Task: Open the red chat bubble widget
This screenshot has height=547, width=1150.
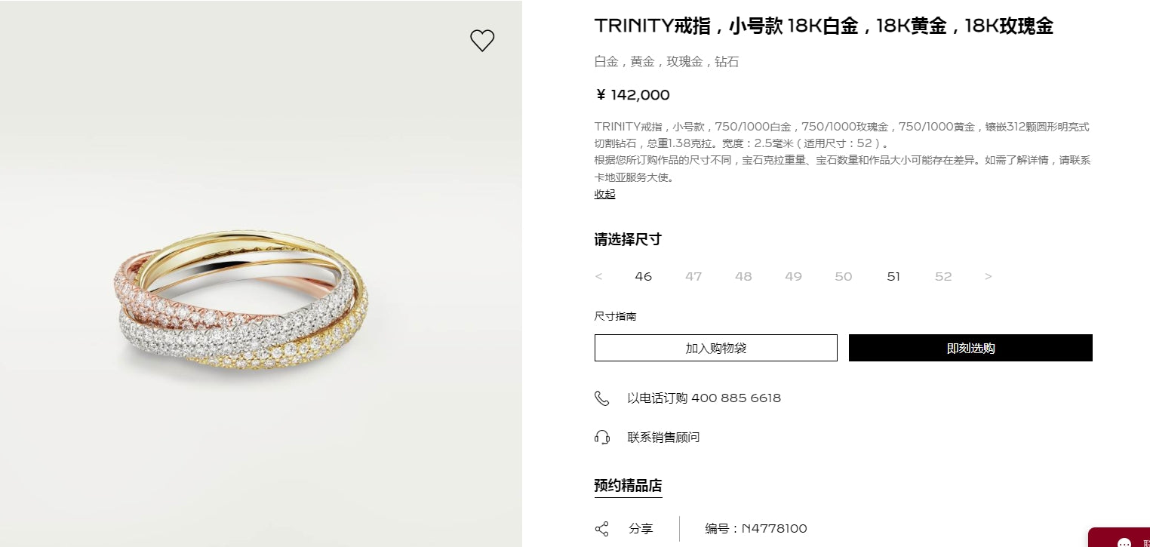Action: [x=1120, y=537]
